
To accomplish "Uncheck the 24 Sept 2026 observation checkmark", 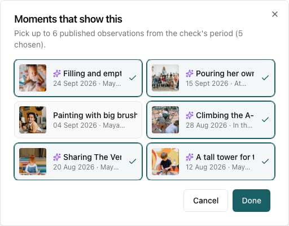I will pyautogui.click(x=133, y=77).
